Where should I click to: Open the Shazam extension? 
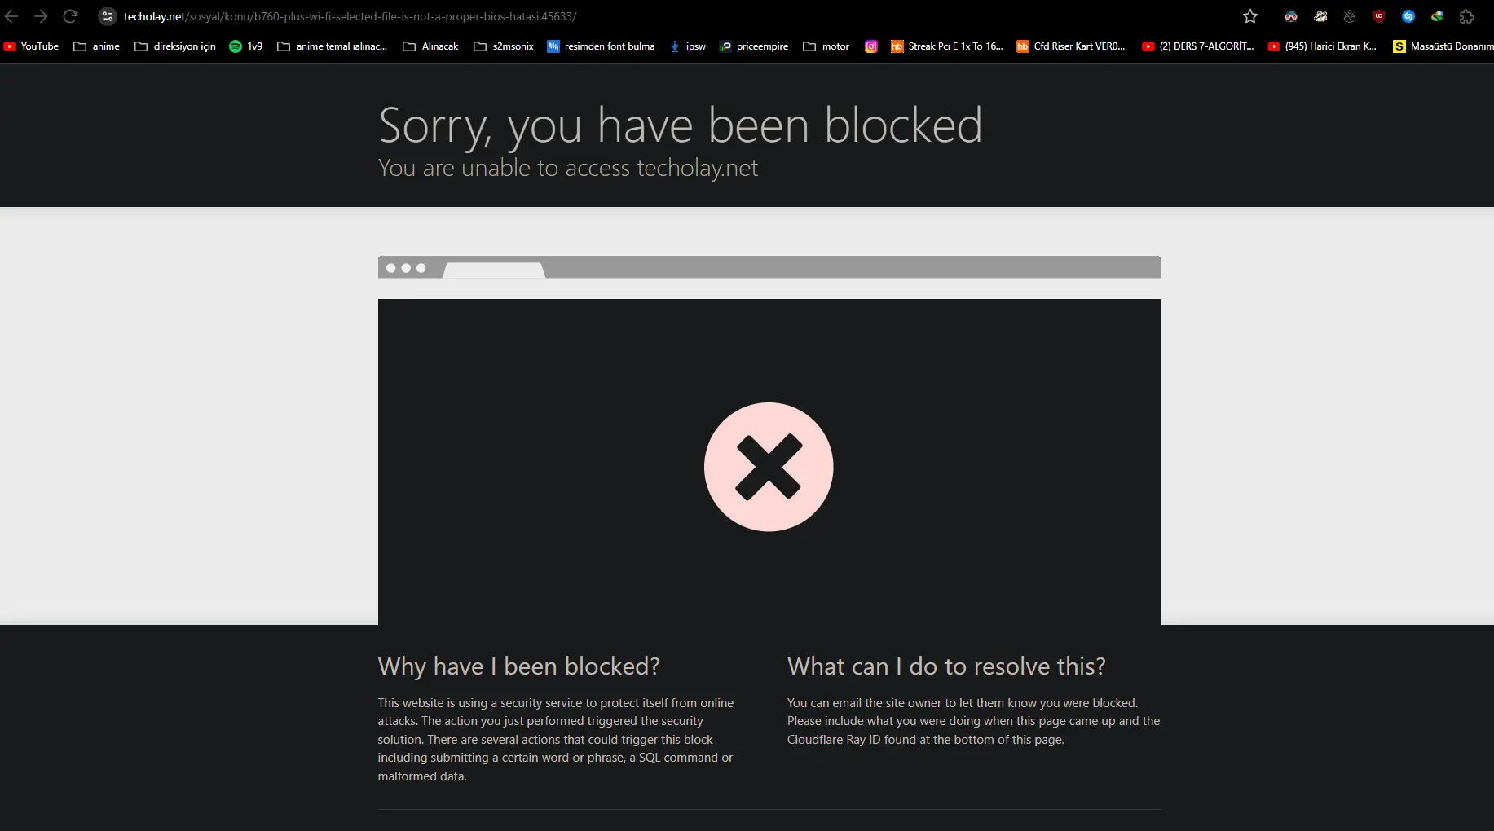coord(1408,16)
